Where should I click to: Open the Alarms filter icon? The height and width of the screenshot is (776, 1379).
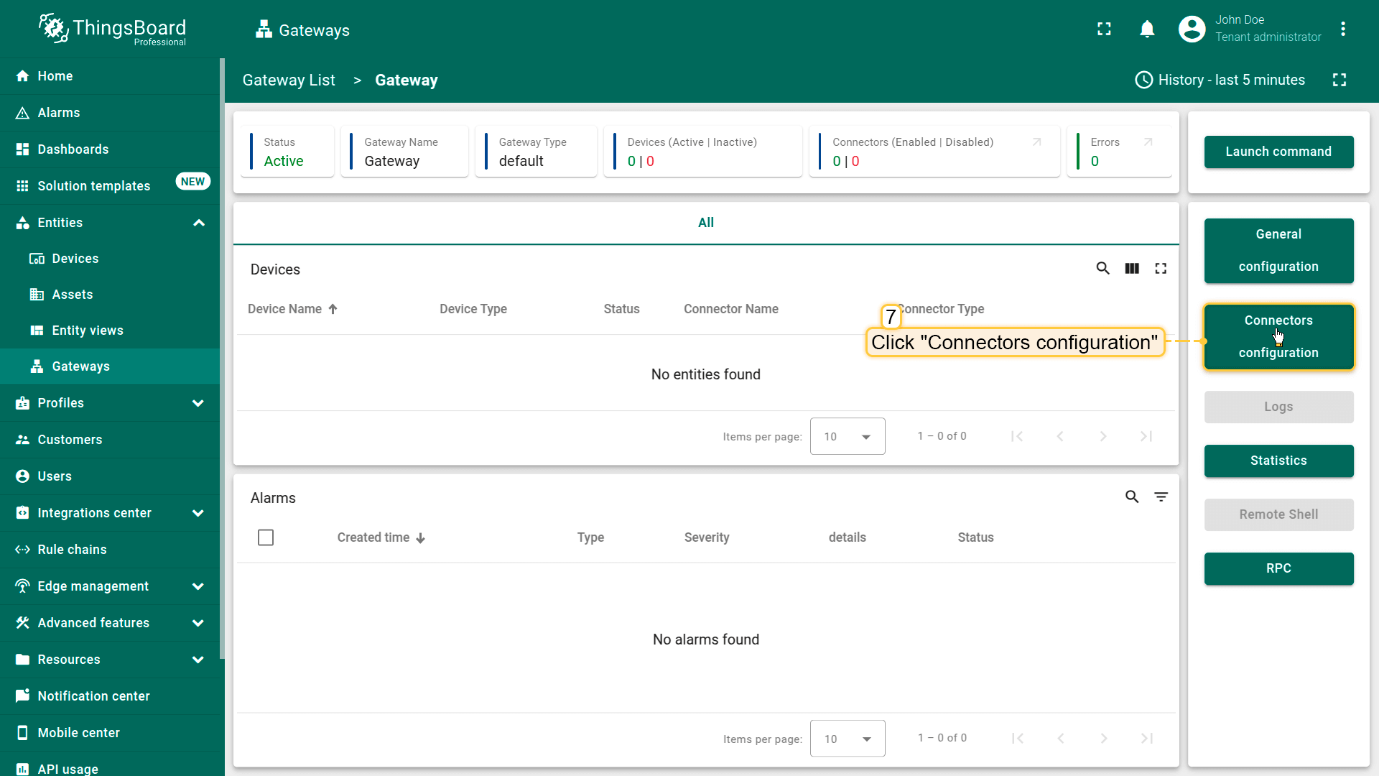click(x=1161, y=497)
